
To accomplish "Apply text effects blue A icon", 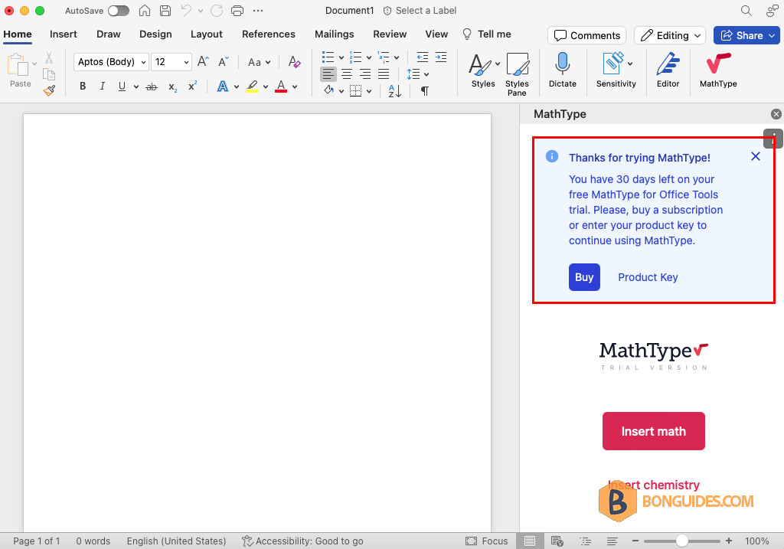I will 223,87.
